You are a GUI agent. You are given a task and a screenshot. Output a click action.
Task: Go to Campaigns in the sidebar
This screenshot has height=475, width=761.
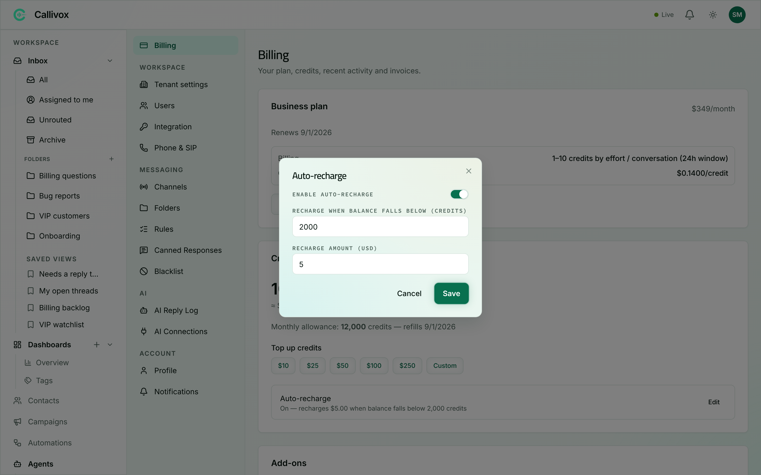(63, 422)
